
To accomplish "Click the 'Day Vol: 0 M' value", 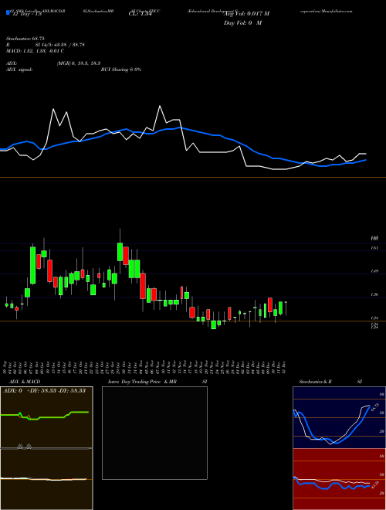I will click(x=242, y=23).
